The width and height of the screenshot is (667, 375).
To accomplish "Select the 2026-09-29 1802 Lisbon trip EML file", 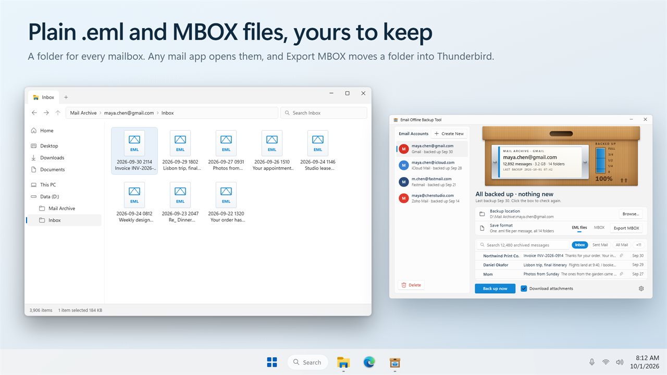I will [180, 151].
